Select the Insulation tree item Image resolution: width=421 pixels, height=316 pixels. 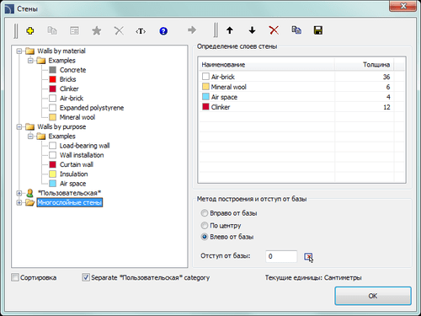coord(73,174)
